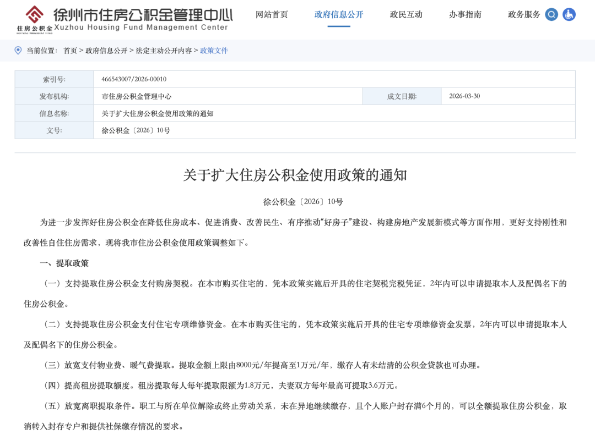The height and width of the screenshot is (435, 595).
Task: Navigate to 政务服务 in the header
Action: click(x=524, y=15)
